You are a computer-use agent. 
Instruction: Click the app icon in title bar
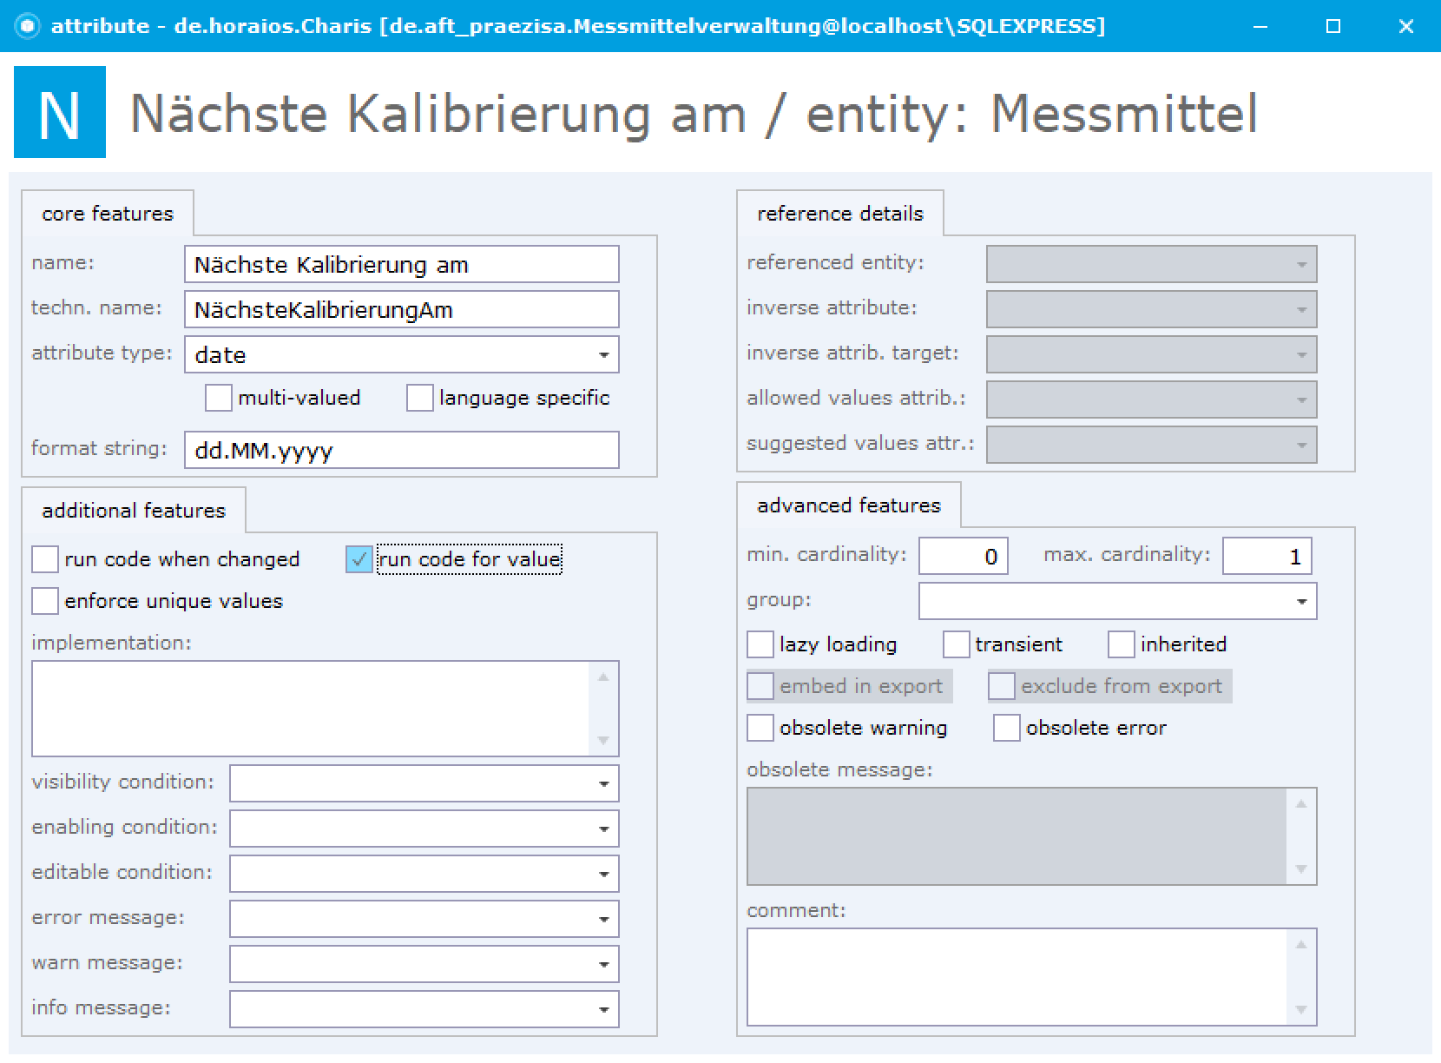(28, 26)
